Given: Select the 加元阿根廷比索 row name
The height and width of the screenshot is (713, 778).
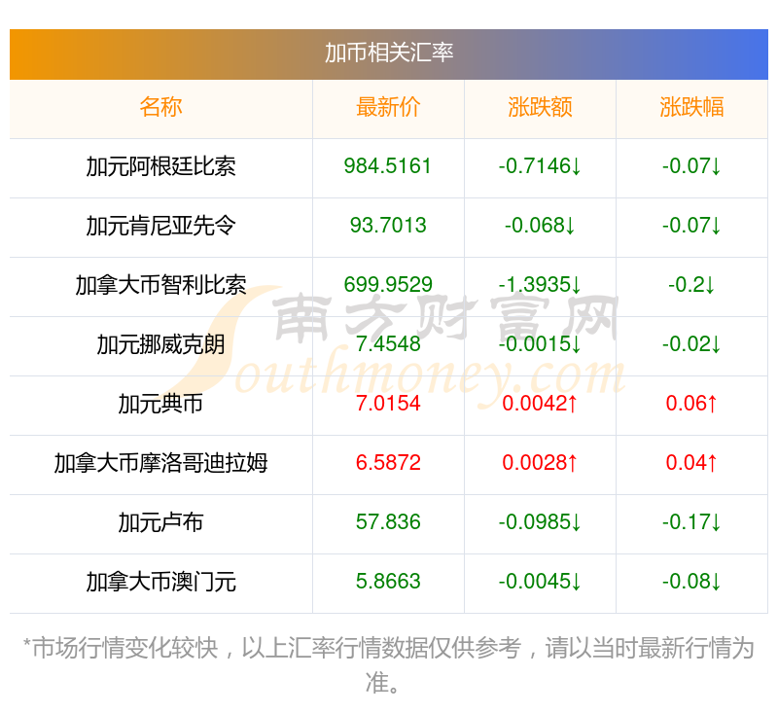Looking at the screenshot, I should [160, 166].
